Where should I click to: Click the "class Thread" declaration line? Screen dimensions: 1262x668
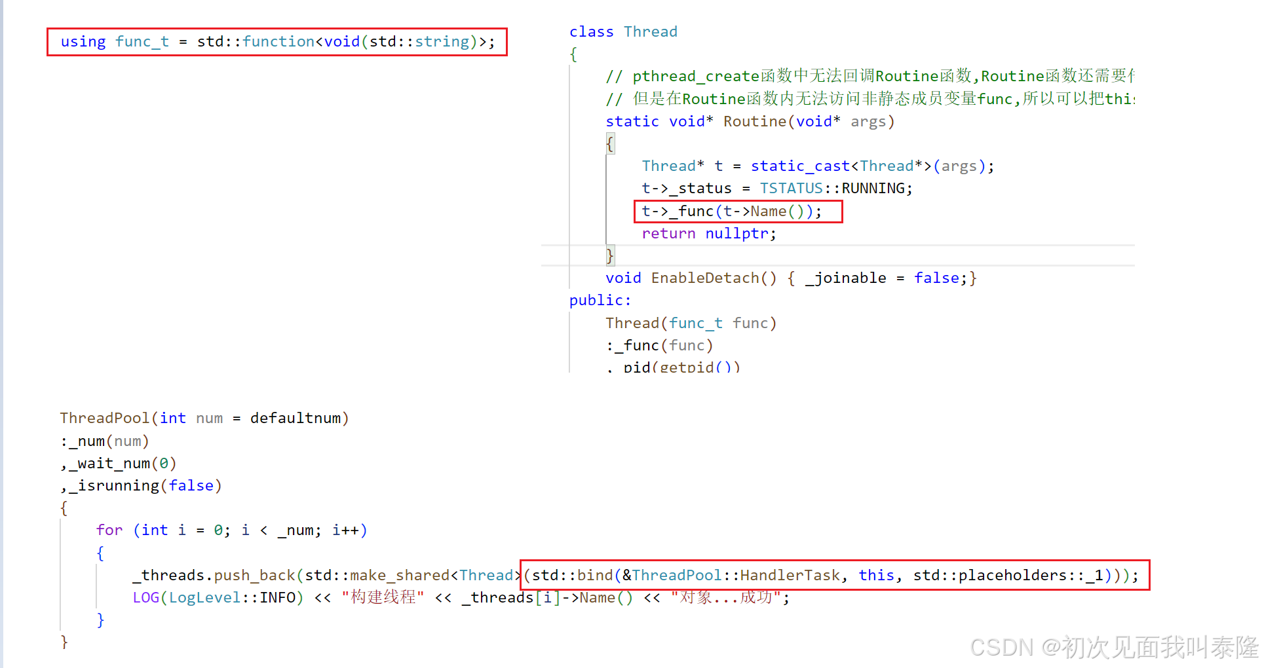pos(623,31)
